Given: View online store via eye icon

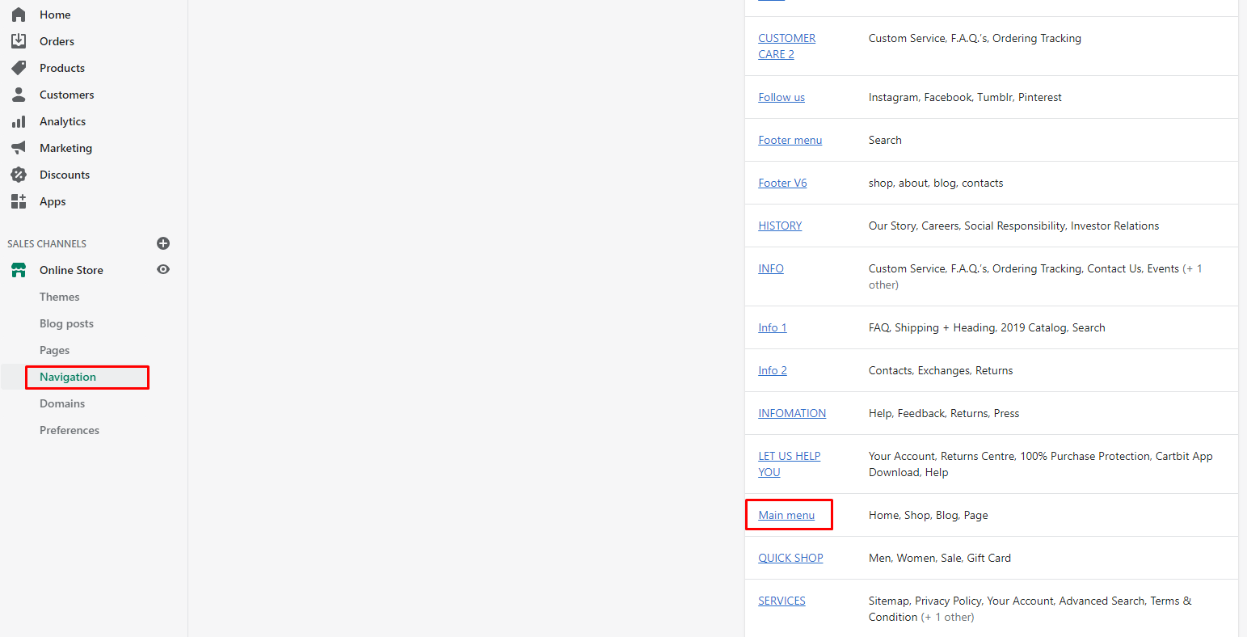Looking at the screenshot, I should (x=163, y=270).
